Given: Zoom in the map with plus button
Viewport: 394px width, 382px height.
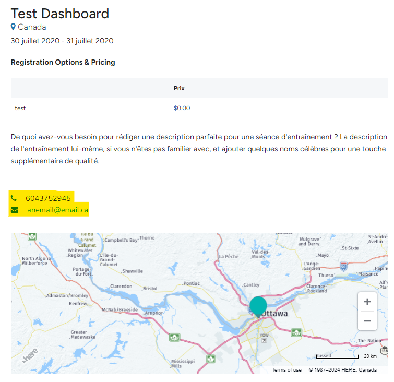Looking at the screenshot, I should click(367, 302).
